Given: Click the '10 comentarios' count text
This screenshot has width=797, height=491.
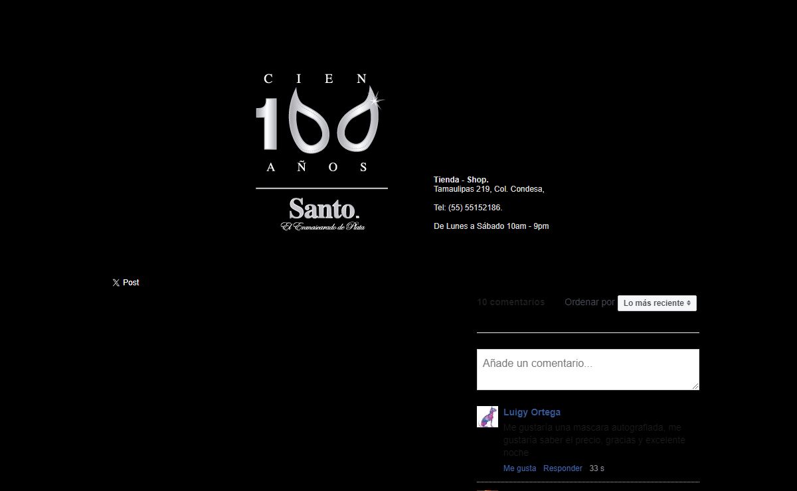Looking at the screenshot, I should [511, 302].
